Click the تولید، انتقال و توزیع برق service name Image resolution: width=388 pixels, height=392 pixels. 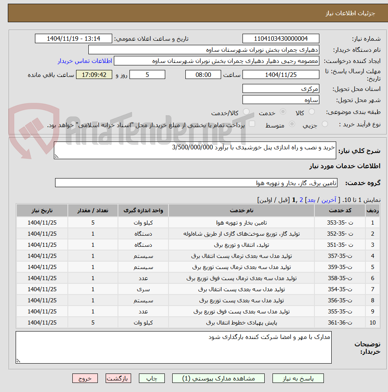click(241, 245)
